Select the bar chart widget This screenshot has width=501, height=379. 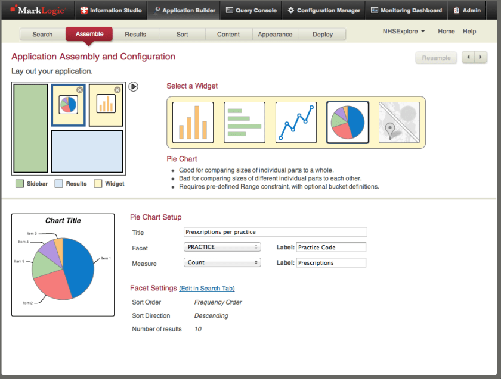click(193, 122)
